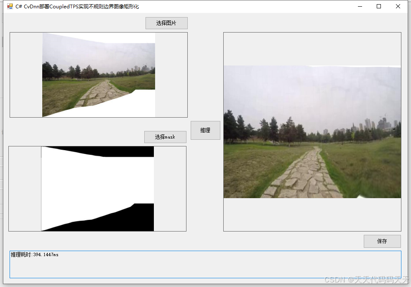
Task: Select the rectangled output image
Action: coord(312,132)
